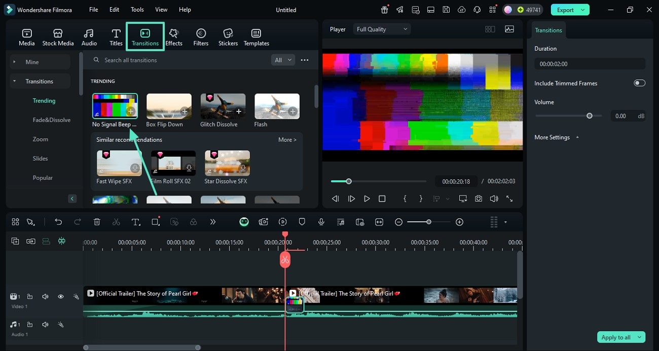The image size is (659, 351).
Task: Open the Stock Media panel
Action: [x=58, y=37]
